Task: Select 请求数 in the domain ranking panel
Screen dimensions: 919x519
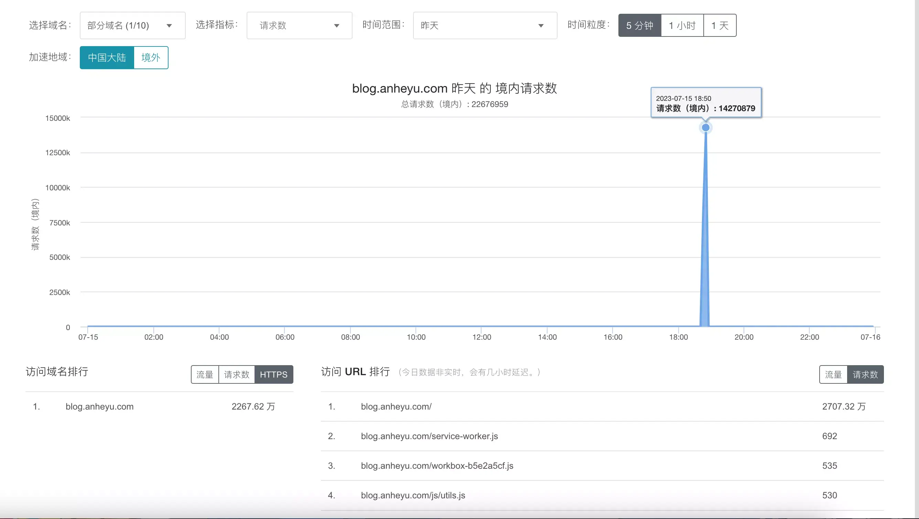Action: point(236,374)
